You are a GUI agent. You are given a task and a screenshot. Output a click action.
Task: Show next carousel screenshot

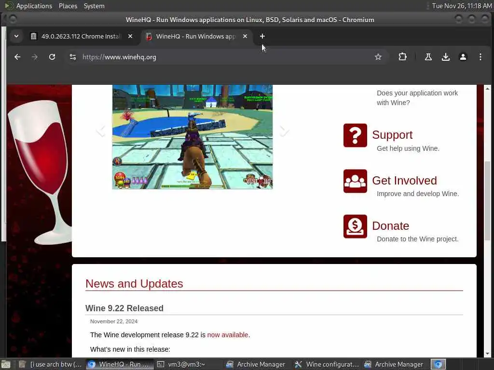coord(284,130)
